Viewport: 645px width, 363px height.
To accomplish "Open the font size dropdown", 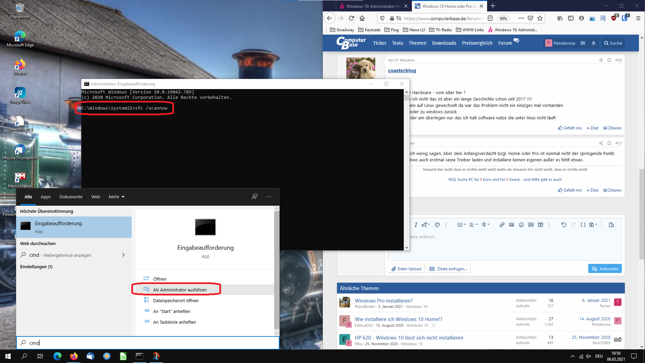I will [426, 225].
